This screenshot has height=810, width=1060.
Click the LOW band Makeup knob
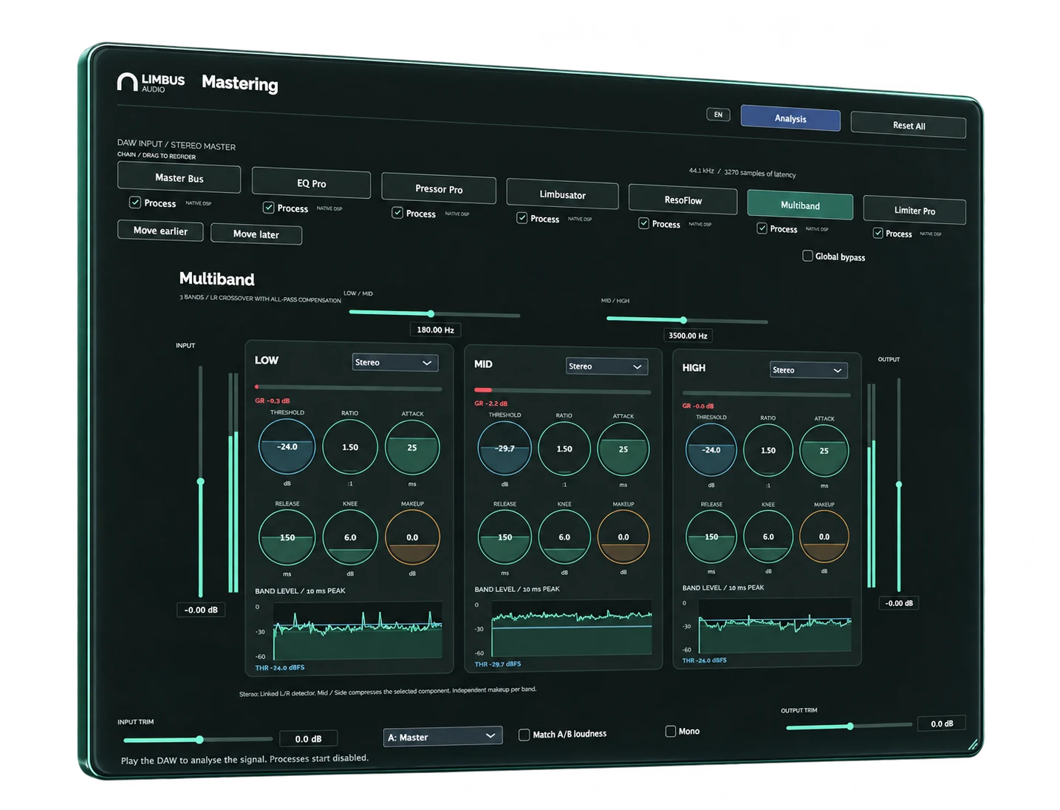click(x=412, y=537)
